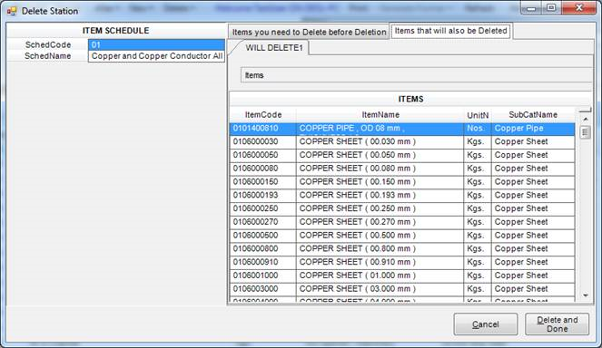Select COPPER SHEET ( 00.910 mm ) row
Viewport: 602px width, 348px height.
(402, 263)
